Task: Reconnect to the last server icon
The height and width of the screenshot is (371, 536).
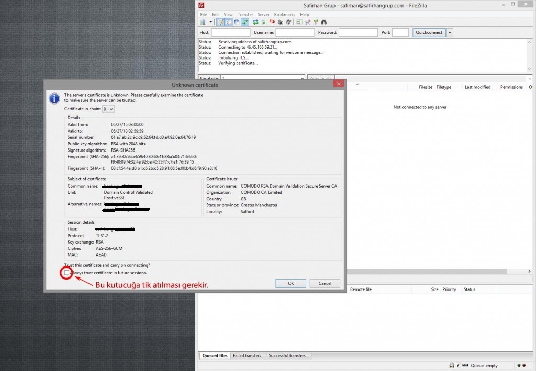Action: click(x=288, y=22)
